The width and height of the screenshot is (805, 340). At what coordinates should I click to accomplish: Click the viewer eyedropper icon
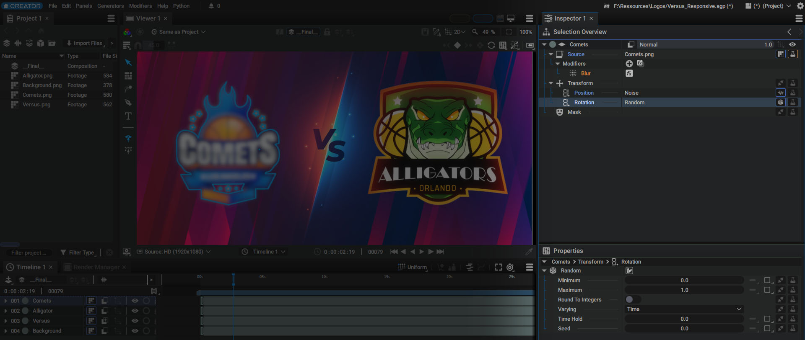tap(529, 252)
